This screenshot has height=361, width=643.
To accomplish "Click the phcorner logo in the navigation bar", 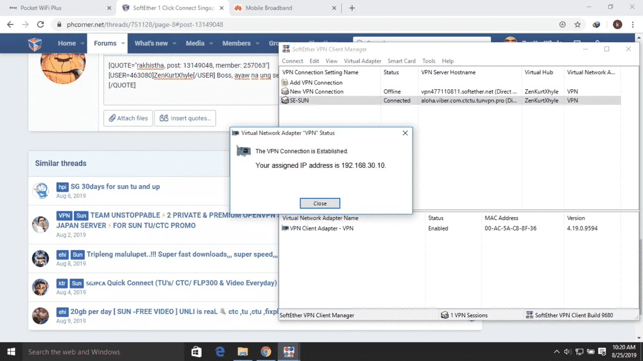I will click(x=35, y=43).
